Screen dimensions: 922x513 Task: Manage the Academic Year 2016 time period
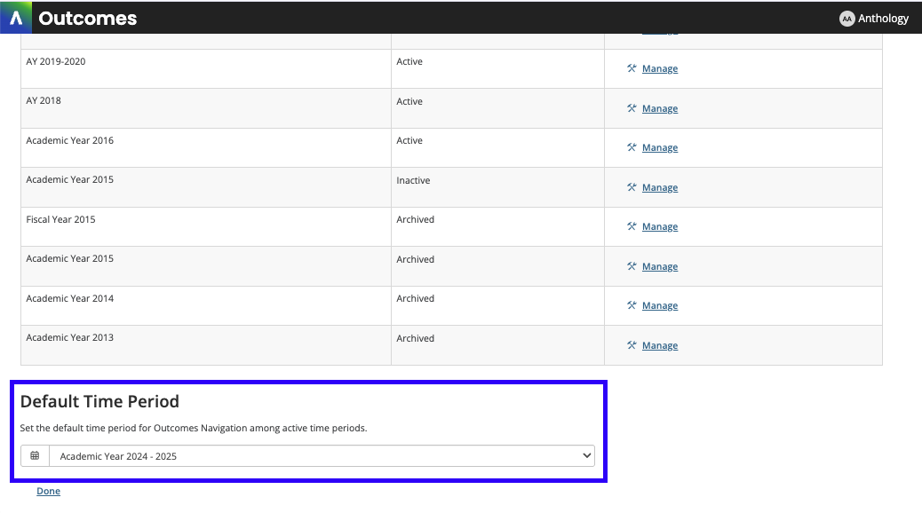click(659, 148)
